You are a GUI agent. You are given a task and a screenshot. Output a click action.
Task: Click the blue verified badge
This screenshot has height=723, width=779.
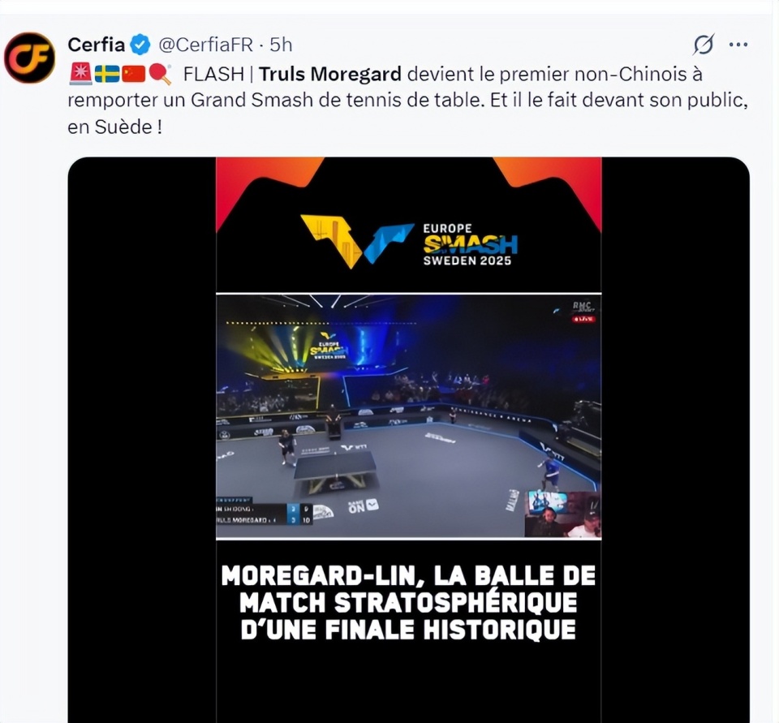(140, 45)
